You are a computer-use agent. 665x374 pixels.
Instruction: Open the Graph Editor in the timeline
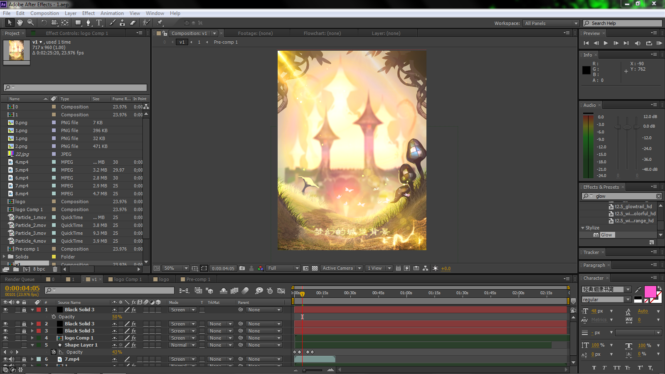(x=281, y=290)
